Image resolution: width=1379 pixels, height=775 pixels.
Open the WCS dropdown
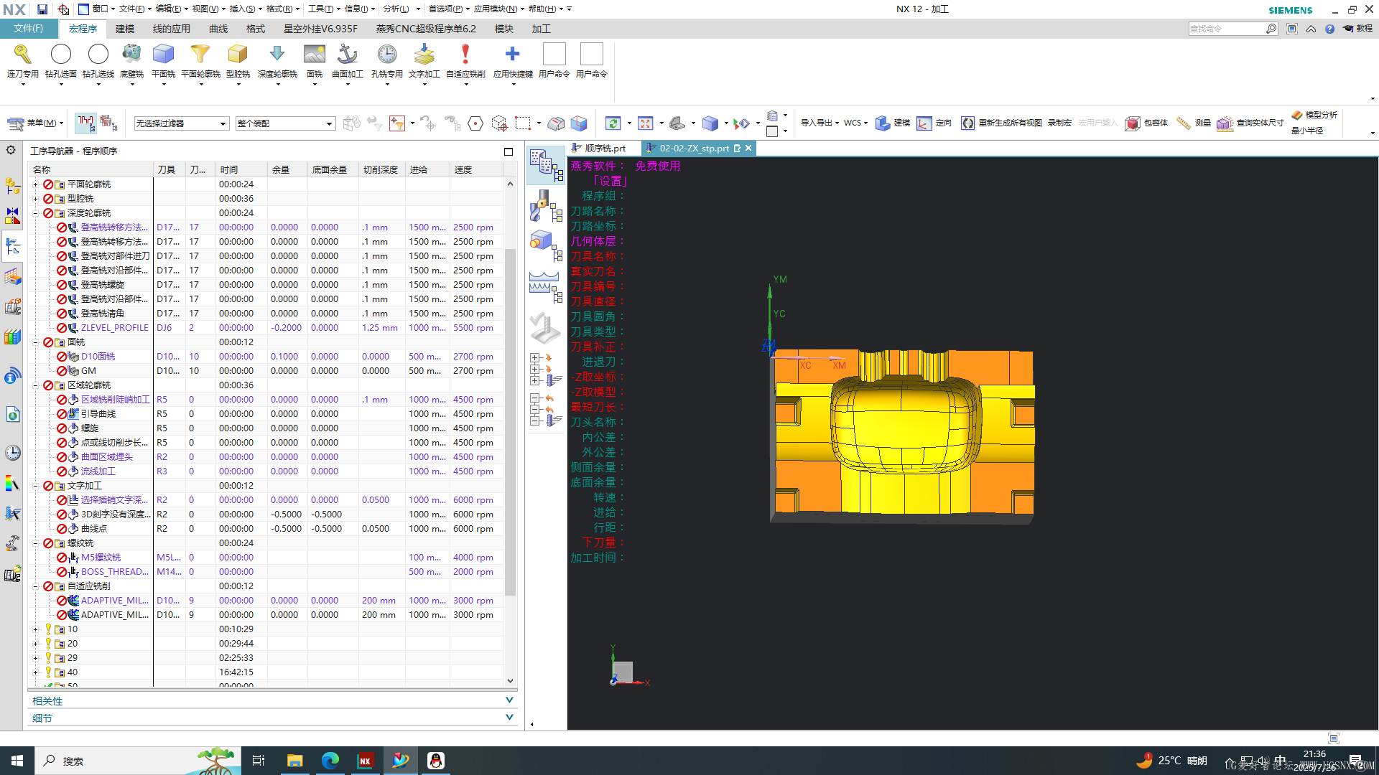[x=855, y=123]
